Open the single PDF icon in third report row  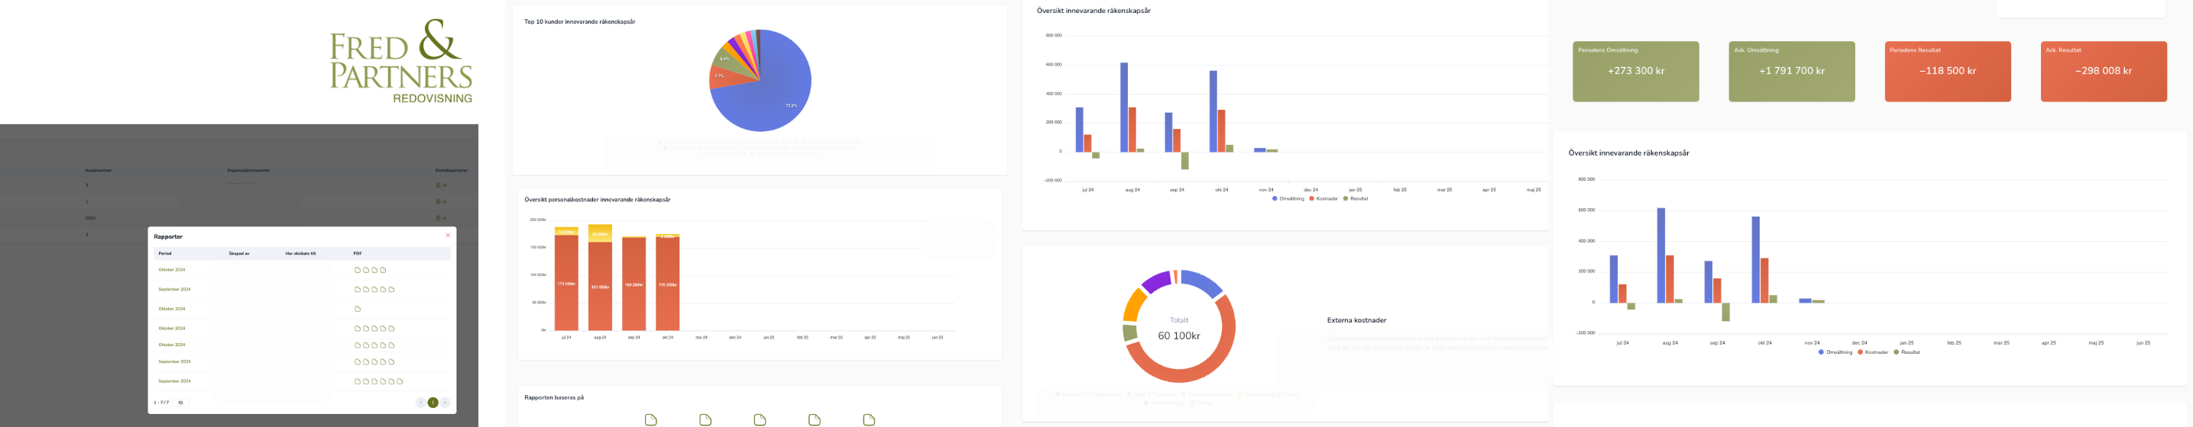pos(358,309)
